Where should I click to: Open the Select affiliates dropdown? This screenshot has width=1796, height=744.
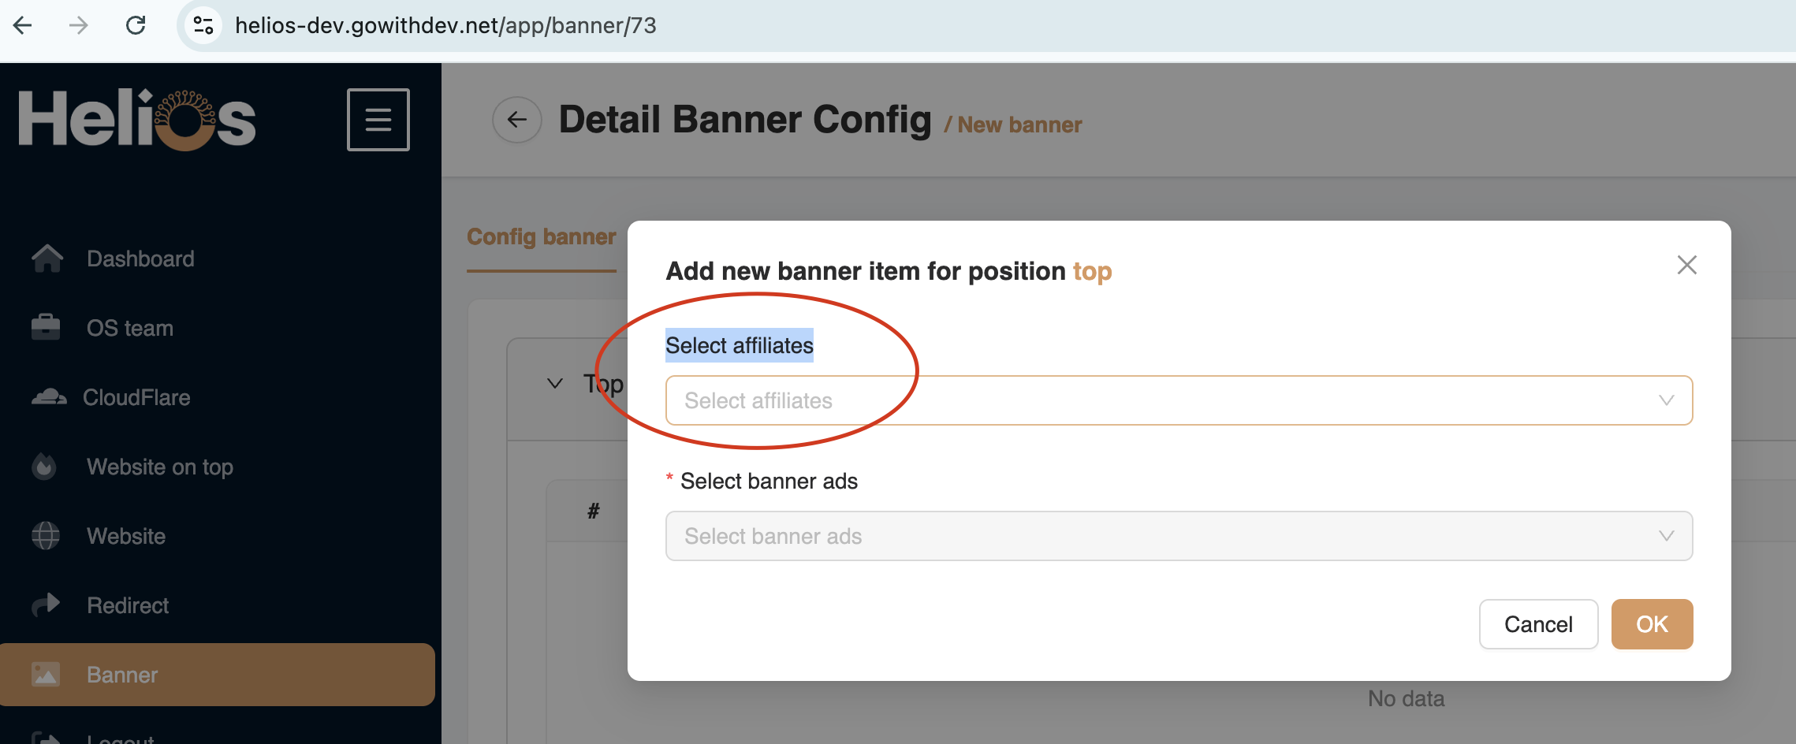(1179, 400)
